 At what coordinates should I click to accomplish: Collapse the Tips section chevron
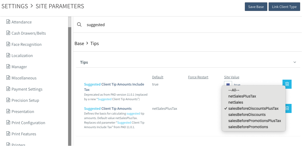295,62
